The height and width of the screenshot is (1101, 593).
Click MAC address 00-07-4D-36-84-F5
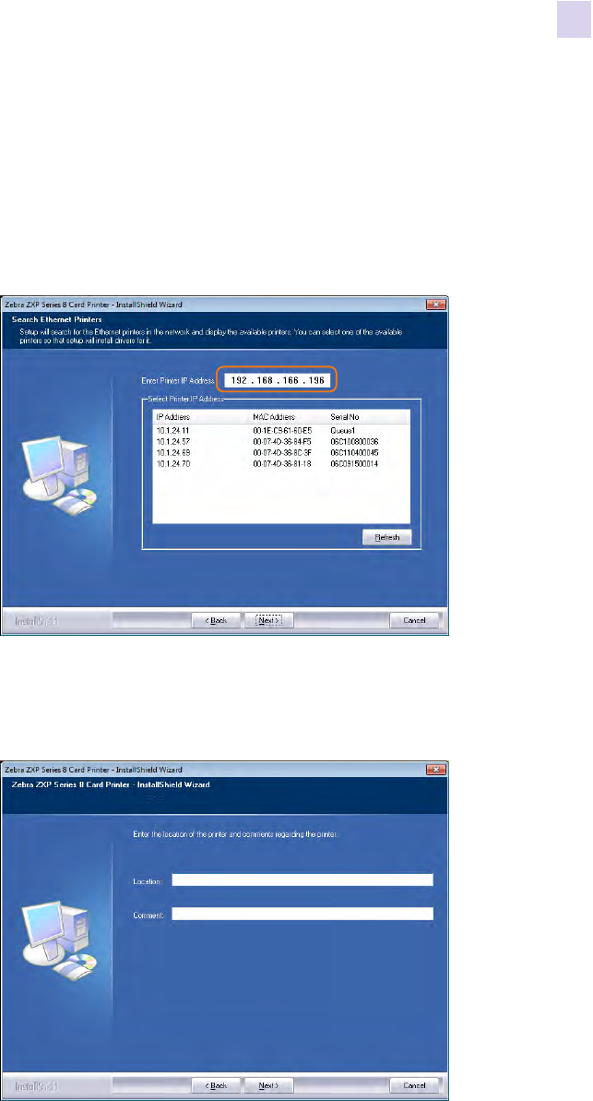point(282,440)
